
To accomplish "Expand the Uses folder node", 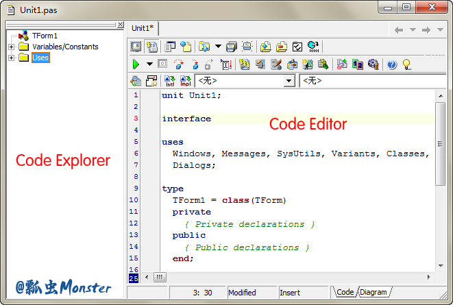I will [12, 58].
